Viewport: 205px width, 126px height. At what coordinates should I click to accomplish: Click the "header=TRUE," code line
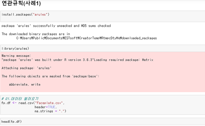(x=46, y=107)
